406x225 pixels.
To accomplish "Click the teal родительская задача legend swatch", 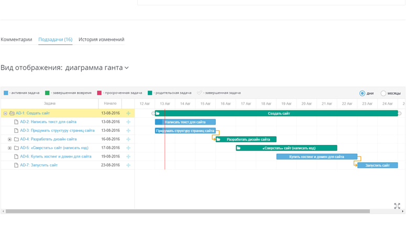I will pyautogui.click(x=150, y=93).
